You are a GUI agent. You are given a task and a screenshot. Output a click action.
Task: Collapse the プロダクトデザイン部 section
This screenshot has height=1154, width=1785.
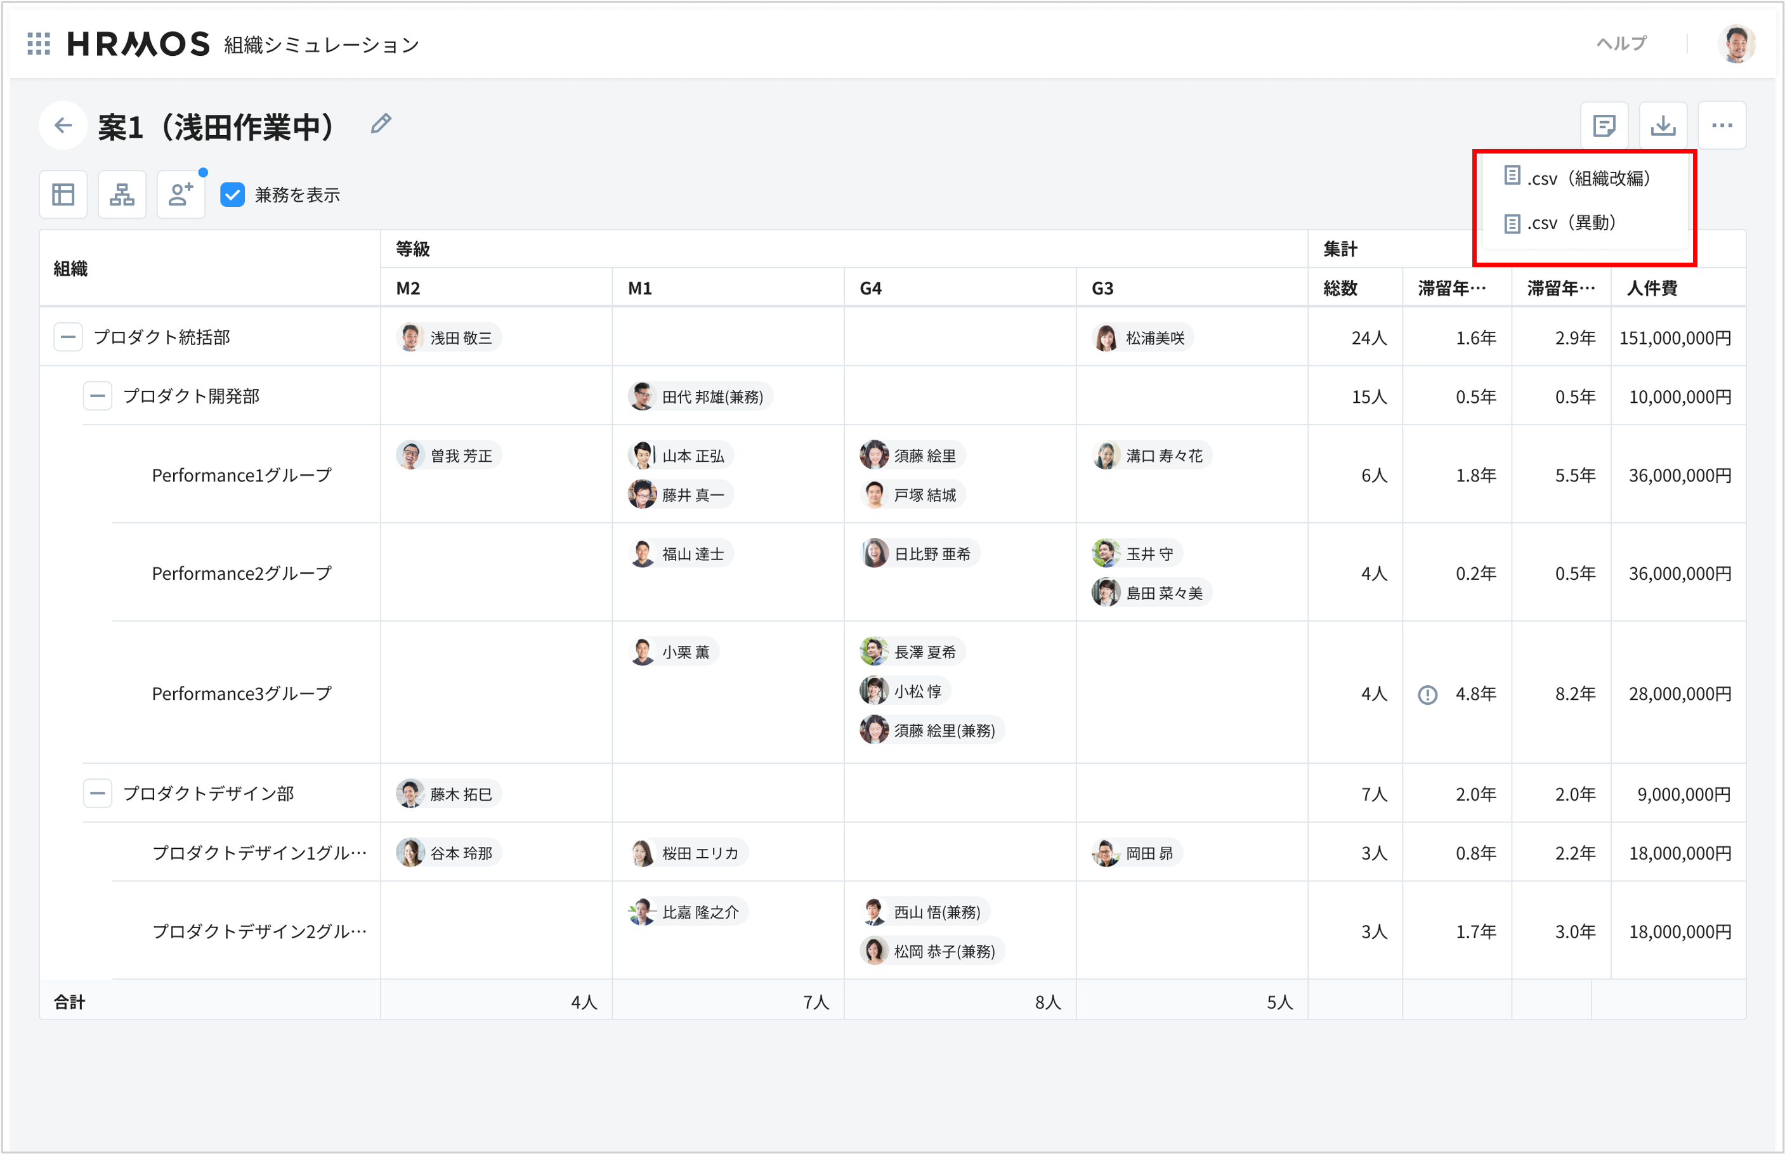[98, 793]
